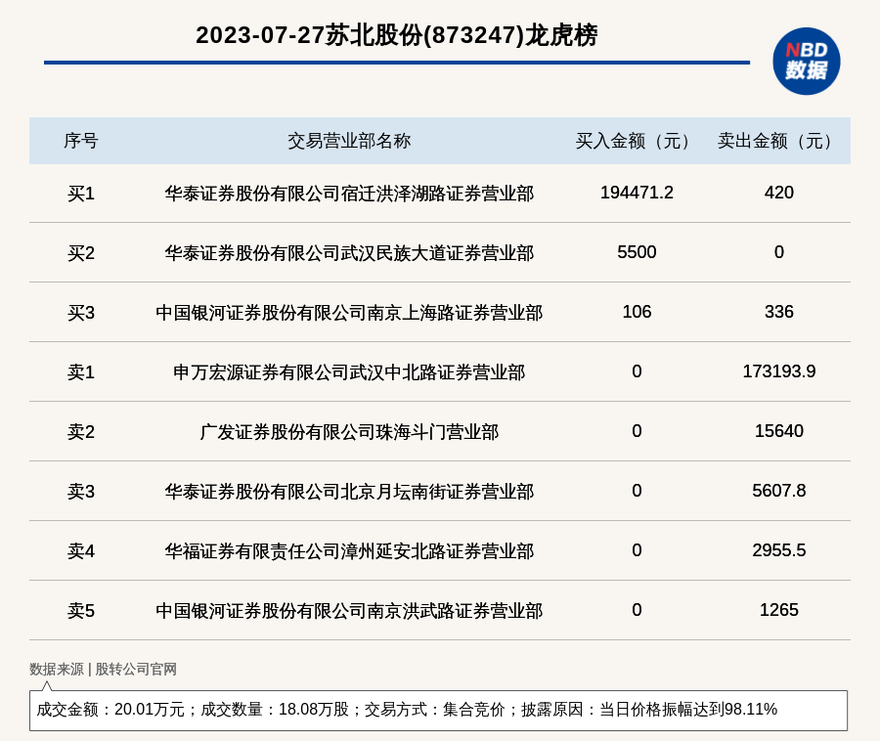Click the sell amount 1265
The image size is (880, 741).
779,610
